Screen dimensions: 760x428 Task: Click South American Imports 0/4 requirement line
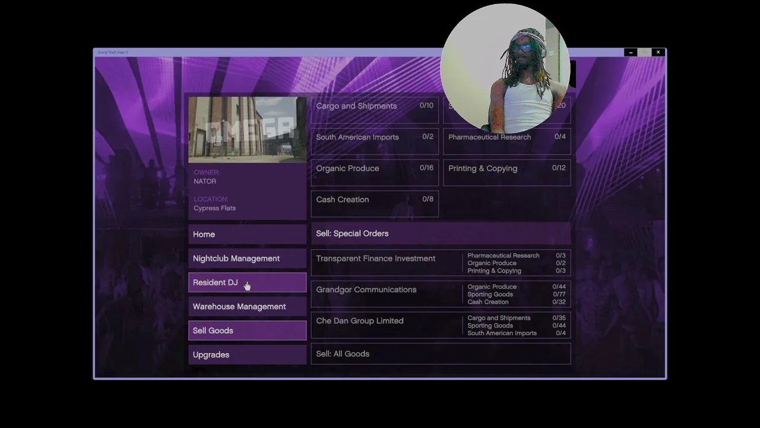pyautogui.click(x=517, y=333)
